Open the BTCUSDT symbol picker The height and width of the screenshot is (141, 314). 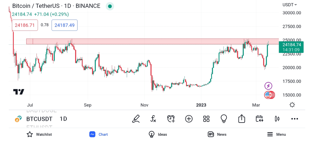coord(39,119)
